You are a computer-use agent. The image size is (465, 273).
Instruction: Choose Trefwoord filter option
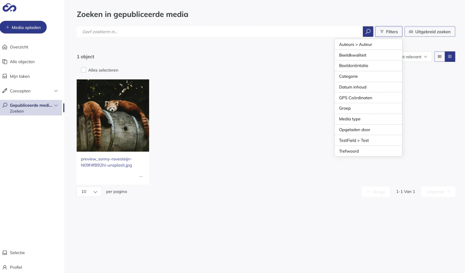click(368, 151)
